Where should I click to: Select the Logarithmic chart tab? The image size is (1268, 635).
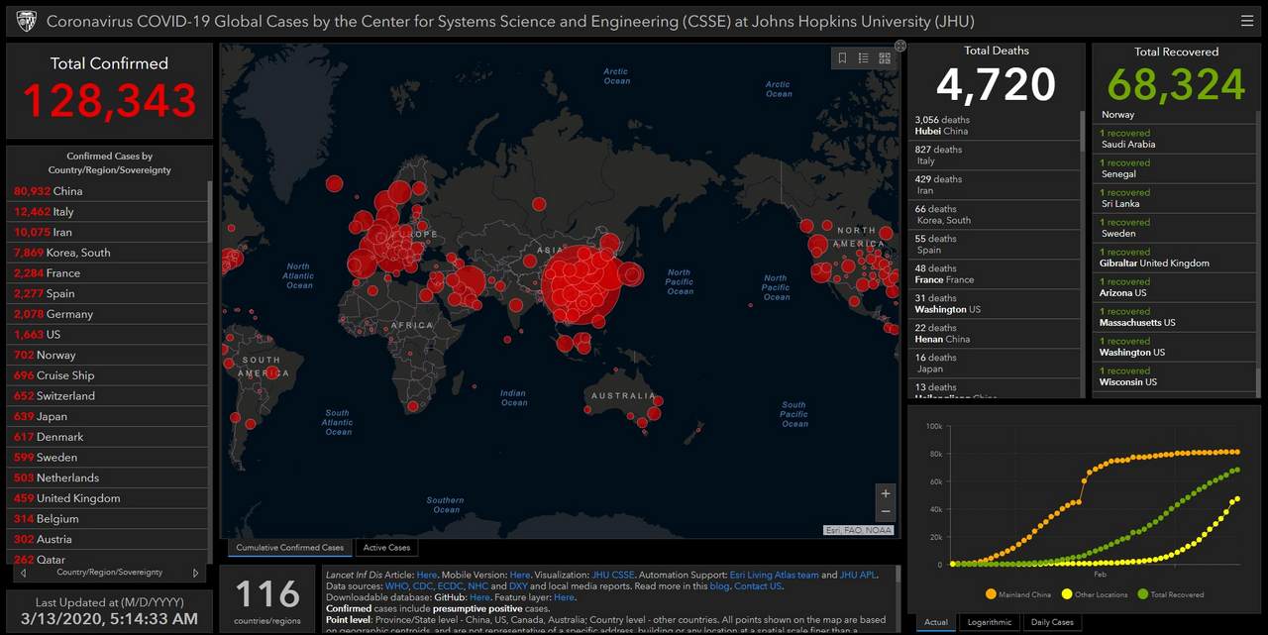coord(989,622)
